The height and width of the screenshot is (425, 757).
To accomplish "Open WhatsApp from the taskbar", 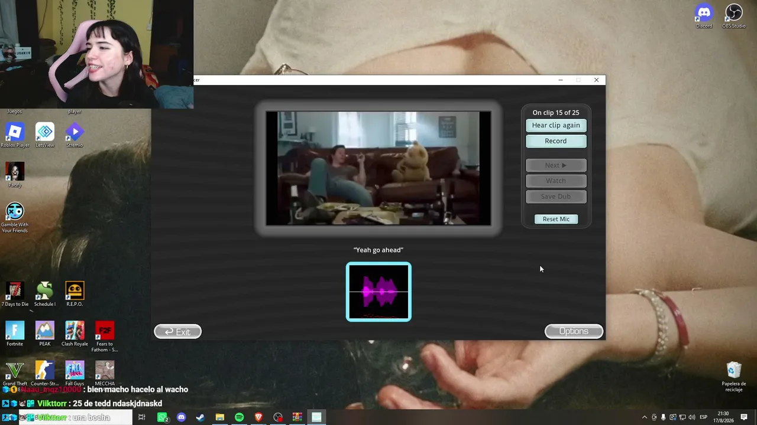I will pos(162,417).
